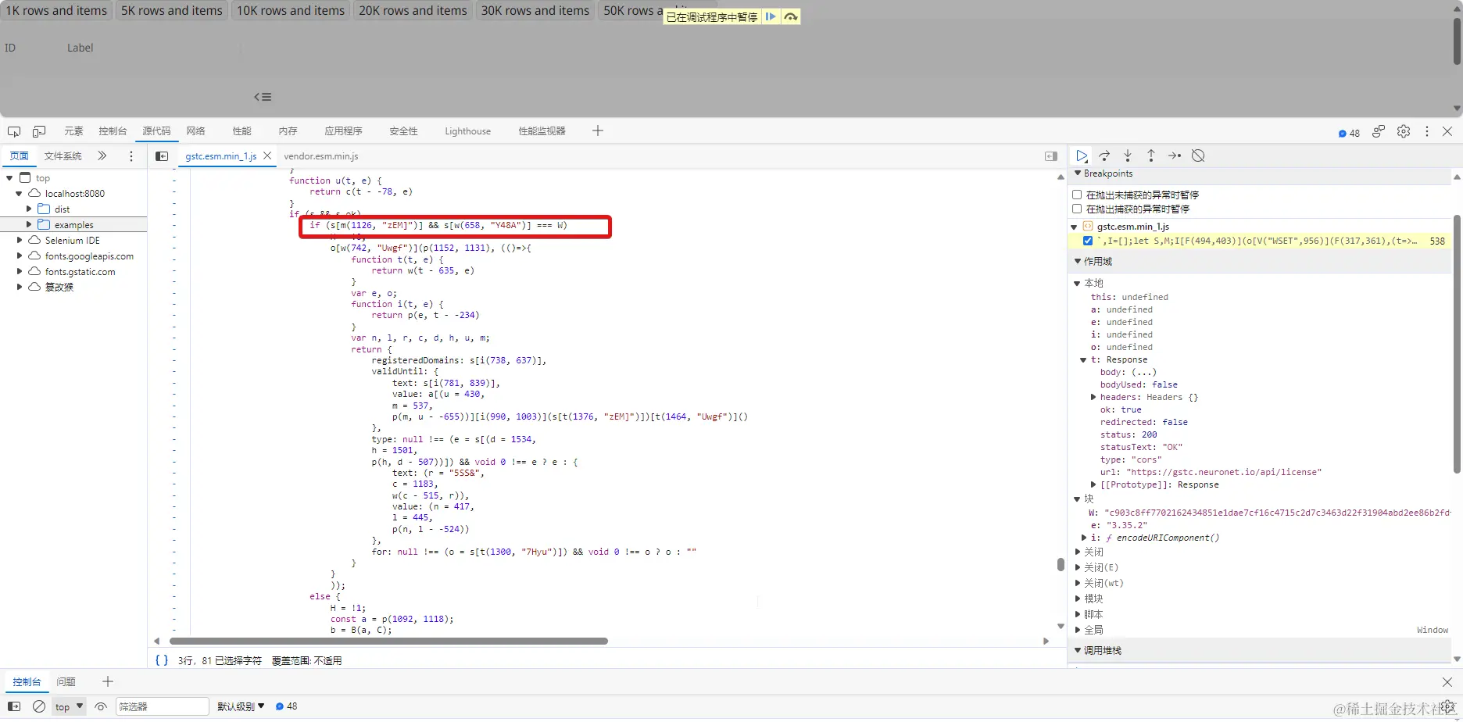Open the Lighthouse tab
This screenshot has width=1463, height=722.
click(x=467, y=131)
